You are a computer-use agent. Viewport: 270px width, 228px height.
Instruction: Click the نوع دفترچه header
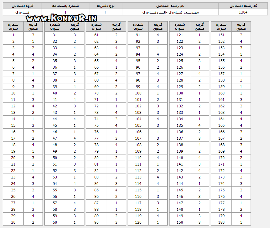click(106, 6)
